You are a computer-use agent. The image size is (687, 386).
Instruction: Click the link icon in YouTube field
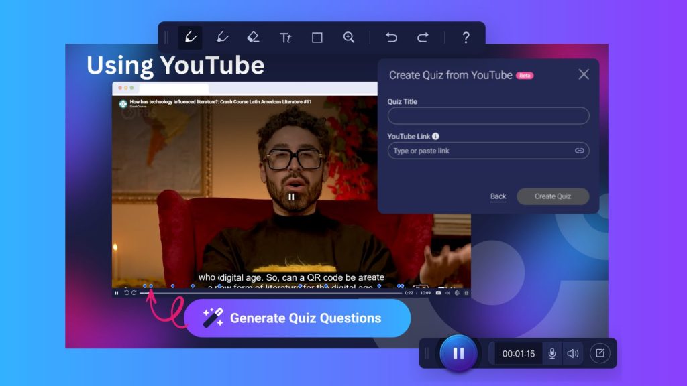[x=579, y=151]
